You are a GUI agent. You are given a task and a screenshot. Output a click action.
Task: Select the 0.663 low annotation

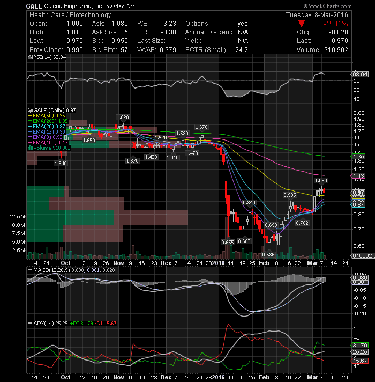pyautogui.click(x=244, y=241)
